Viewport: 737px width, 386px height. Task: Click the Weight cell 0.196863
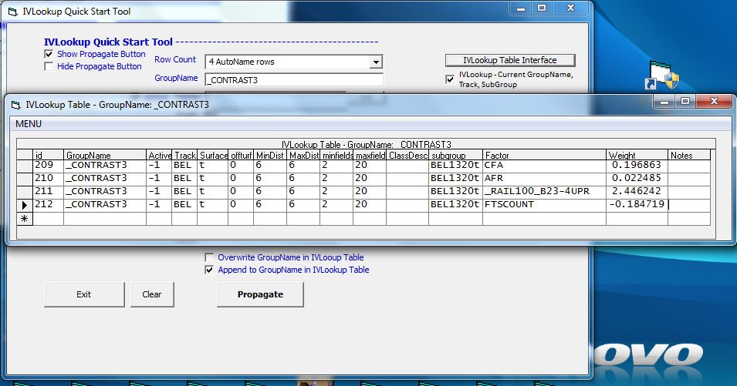[x=637, y=166]
